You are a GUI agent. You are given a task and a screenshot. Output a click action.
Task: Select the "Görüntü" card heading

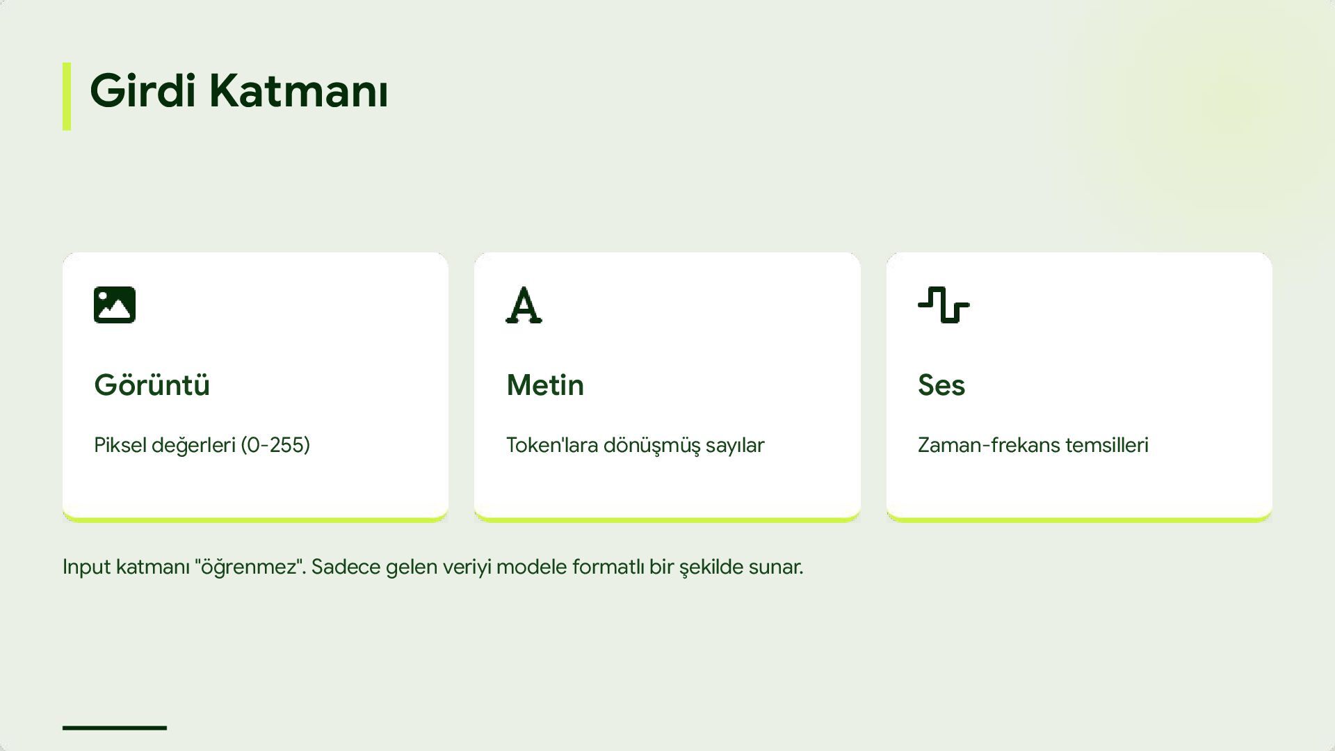152,385
